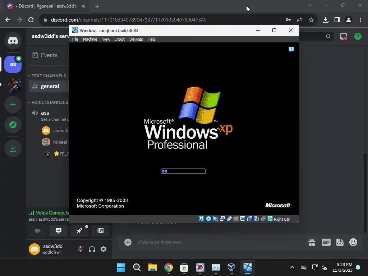
Task: Click VirtualBox network adapters status icon
Action: tap(222, 219)
